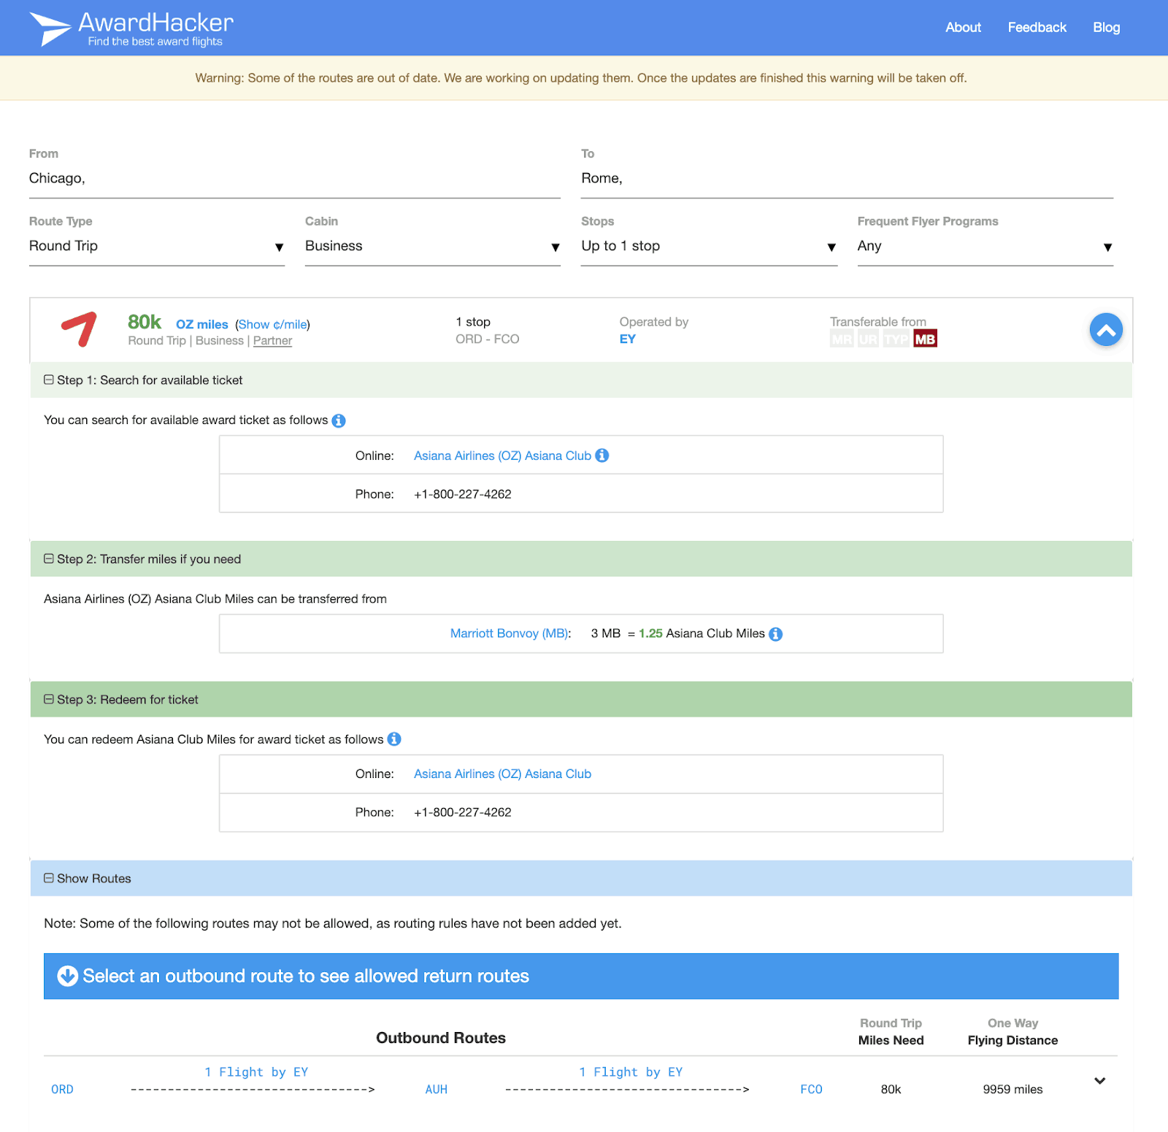Click the Partner link
Image resolution: width=1168 pixels, height=1132 pixels.
tap(272, 341)
